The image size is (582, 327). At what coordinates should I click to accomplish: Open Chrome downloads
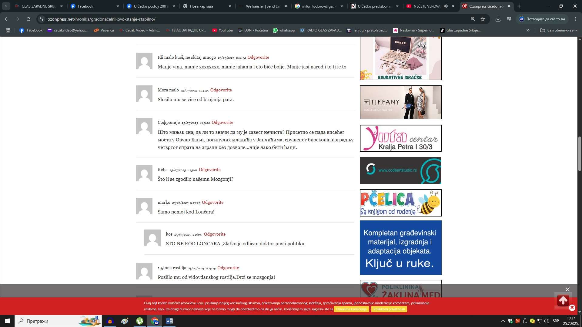point(498,19)
